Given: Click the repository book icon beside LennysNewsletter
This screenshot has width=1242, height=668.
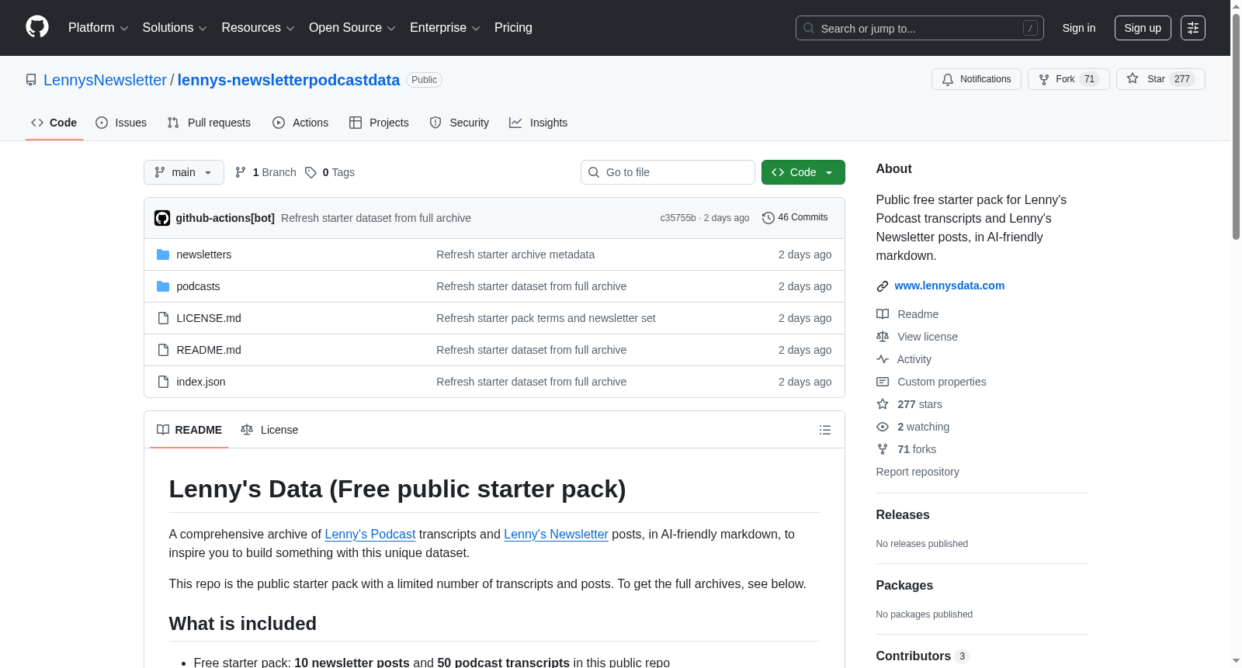Looking at the screenshot, I should (x=31, y=80).
